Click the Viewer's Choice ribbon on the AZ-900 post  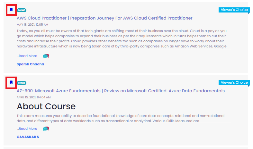pyautogui.click(x=234, y=83)
